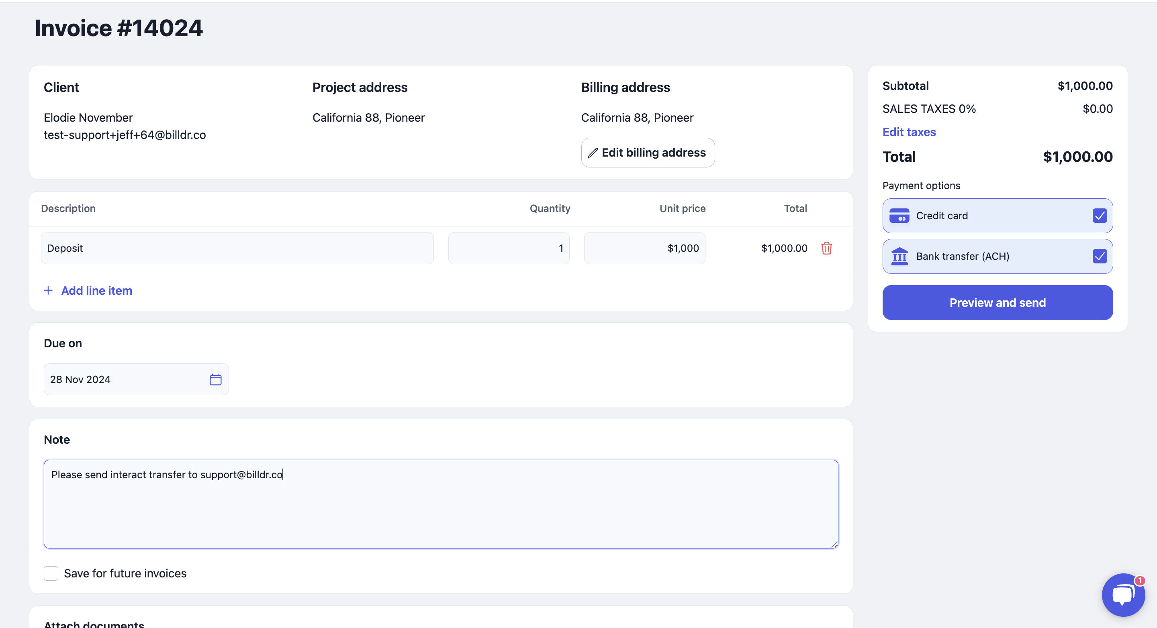The width and height of the screenshot is (1157, 628).
Task: Click the Add line item link
Action: click(x=96, y=290)
